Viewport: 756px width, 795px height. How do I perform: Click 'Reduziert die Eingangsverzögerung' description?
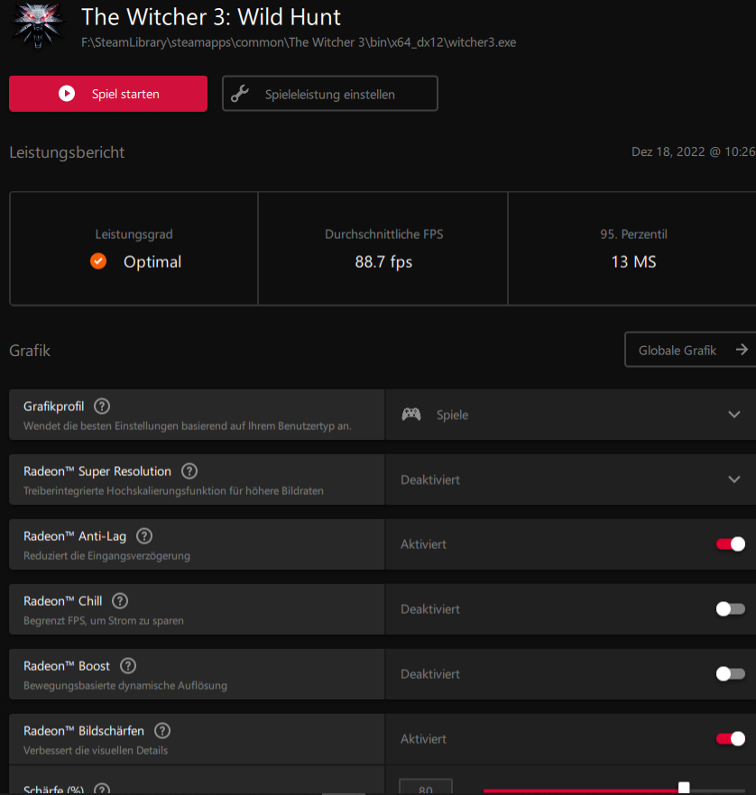coord(106,555)
